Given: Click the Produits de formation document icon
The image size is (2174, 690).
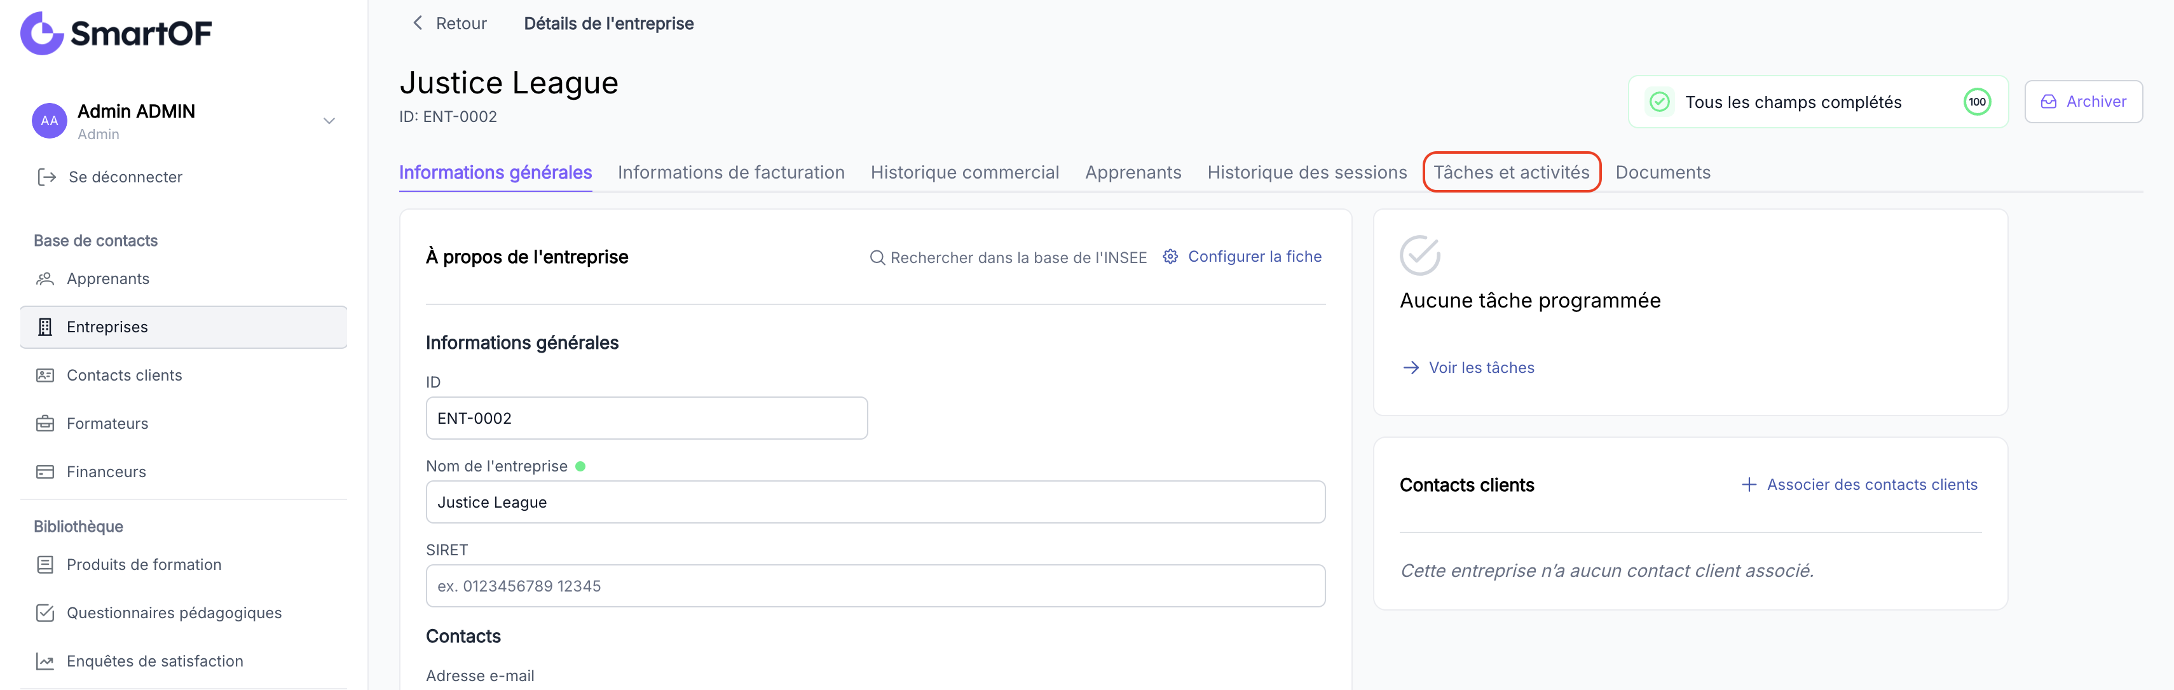Looking at the screenshot, I should [x=46, y=564].
